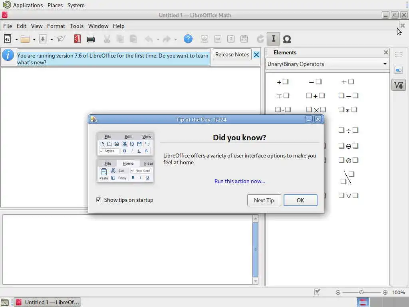Toggle the Formula Cursor icon
The image size is (409, 307).
tap(273, 39)
